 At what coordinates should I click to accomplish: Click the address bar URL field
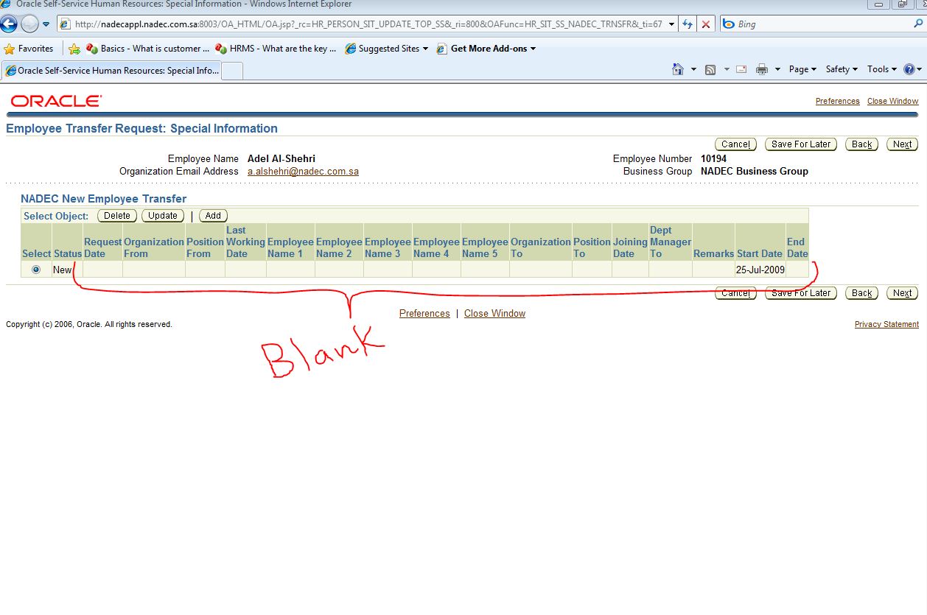tap(361, 24)
